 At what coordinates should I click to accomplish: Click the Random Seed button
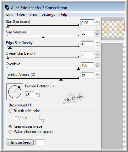tap(20, 142)
